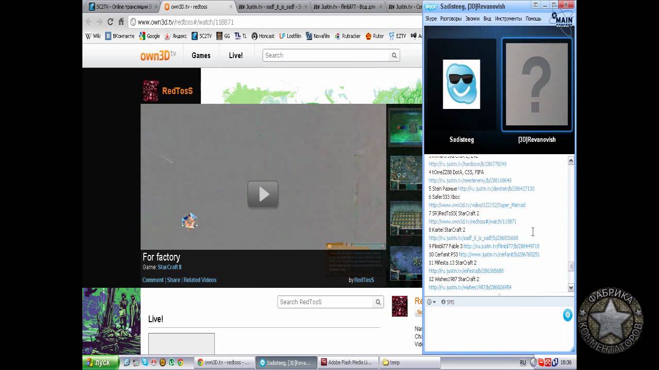The height and width of the screenshot is (370, 659).
Task: Open the Live! section on own3D
Action: click(x=236, y=55)
